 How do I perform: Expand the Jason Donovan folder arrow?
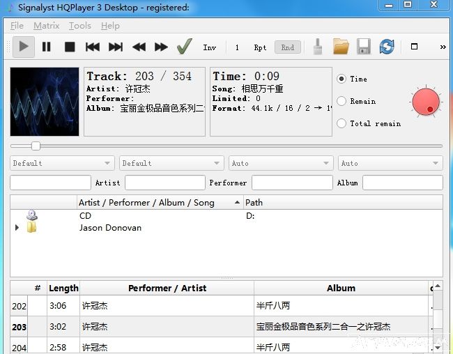pos(17,227)
